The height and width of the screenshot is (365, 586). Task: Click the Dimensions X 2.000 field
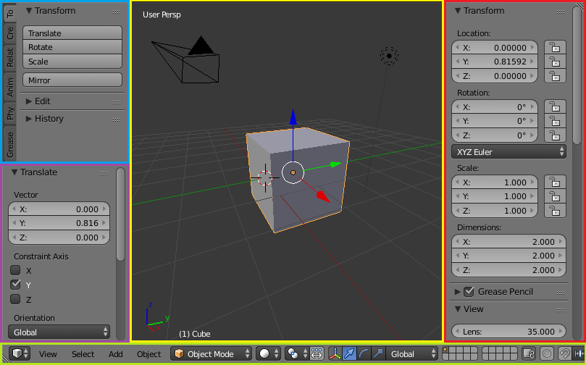pos(508,242)
